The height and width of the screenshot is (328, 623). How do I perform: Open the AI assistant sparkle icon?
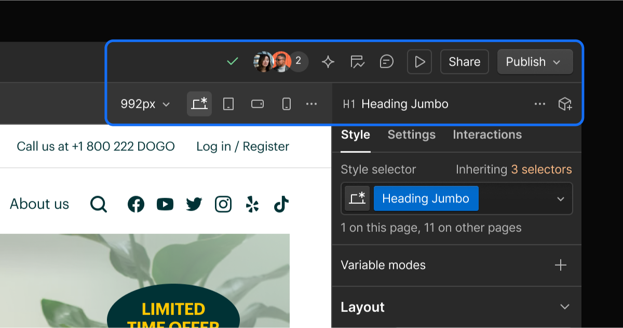(328, 61)
